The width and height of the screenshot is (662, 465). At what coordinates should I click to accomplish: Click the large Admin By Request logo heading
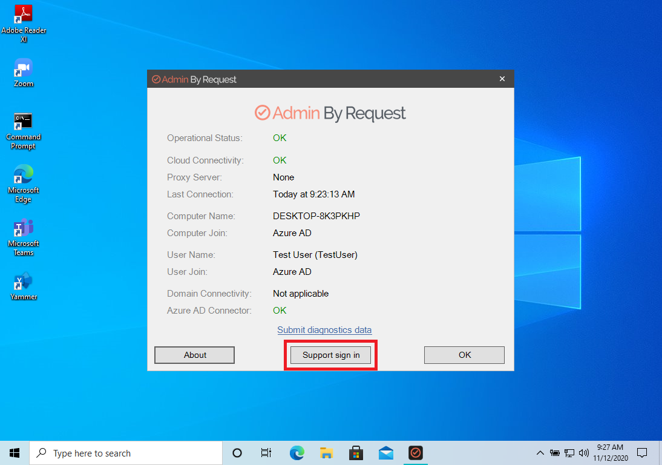coord(330,113)
